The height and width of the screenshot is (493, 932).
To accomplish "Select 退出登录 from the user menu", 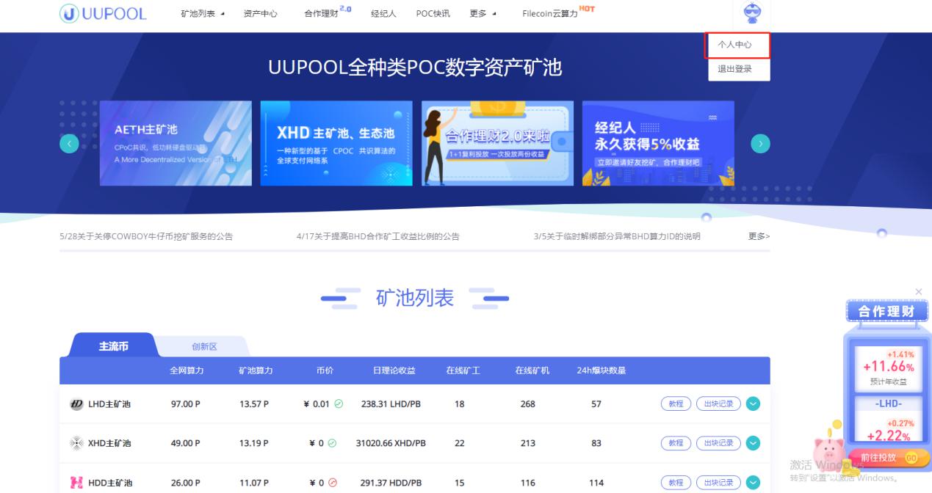I will click(x=734, y=69).
